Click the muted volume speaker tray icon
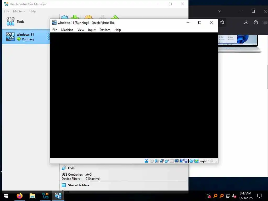The image size is (268, 201). [x=234, y=196]
